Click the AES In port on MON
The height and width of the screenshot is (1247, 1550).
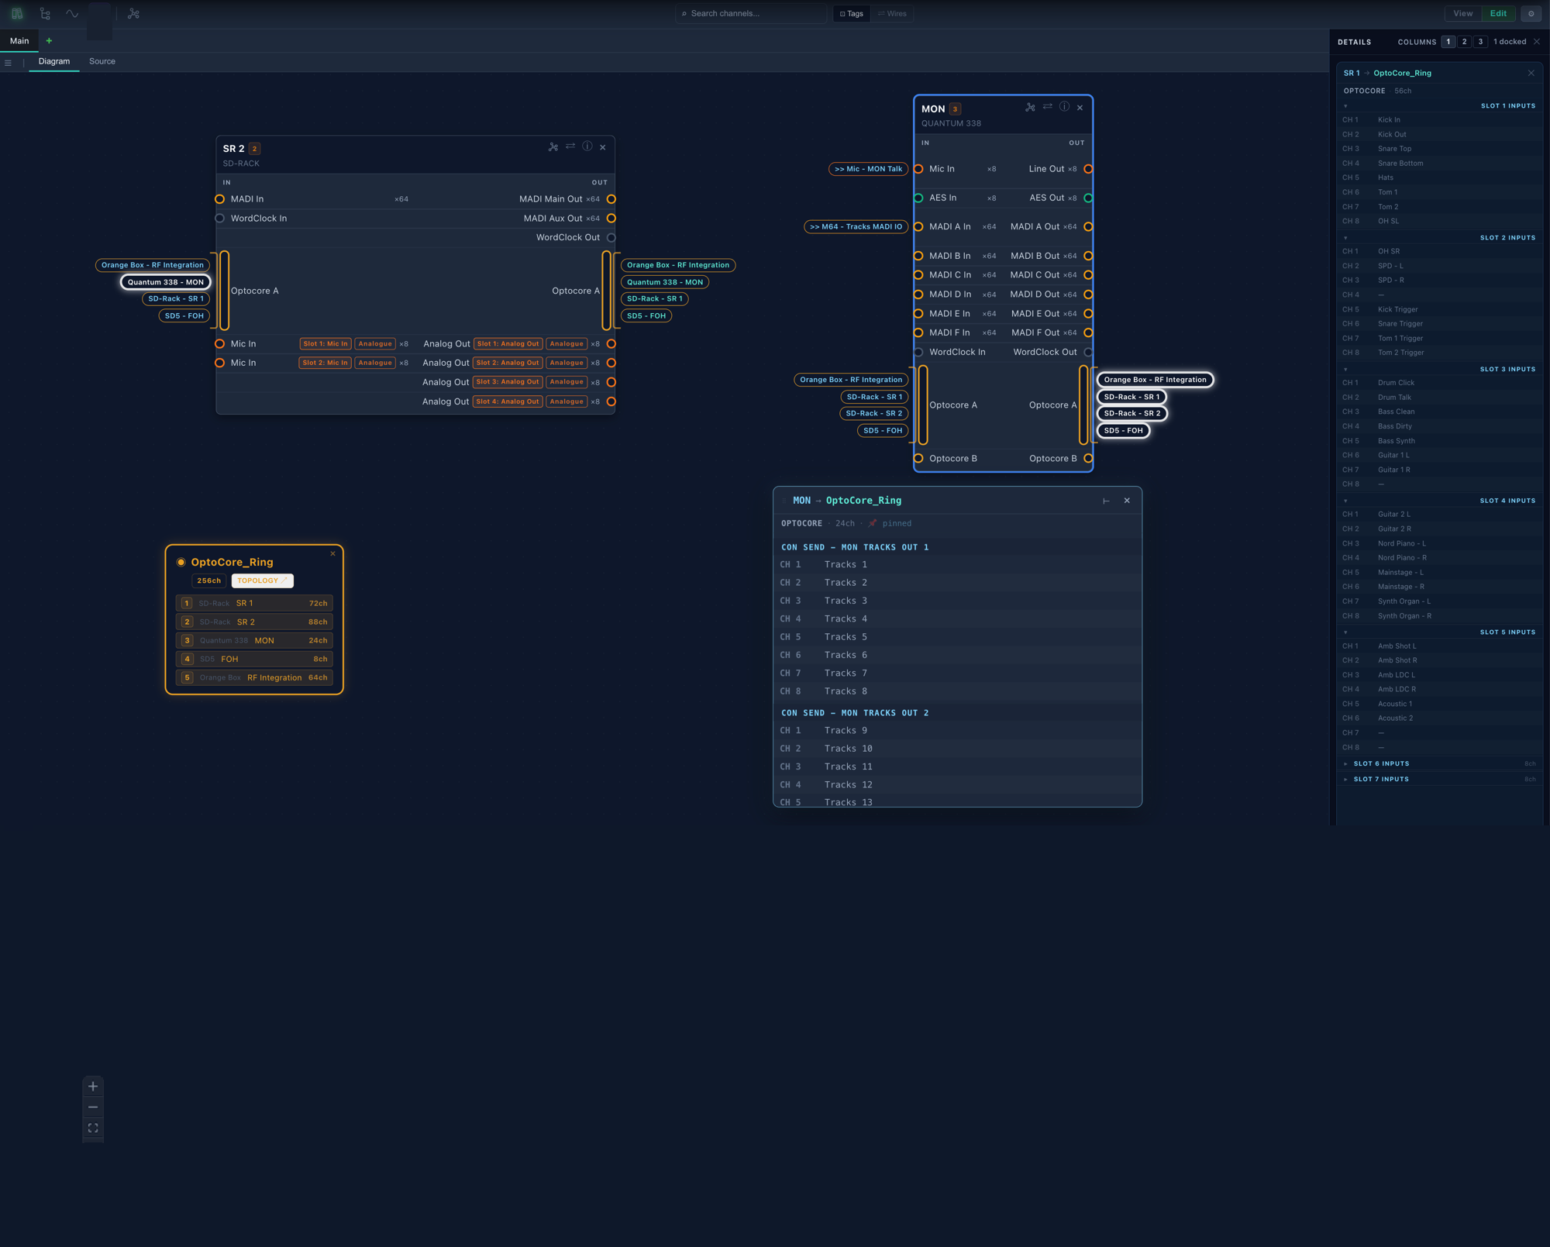point(918,198)
